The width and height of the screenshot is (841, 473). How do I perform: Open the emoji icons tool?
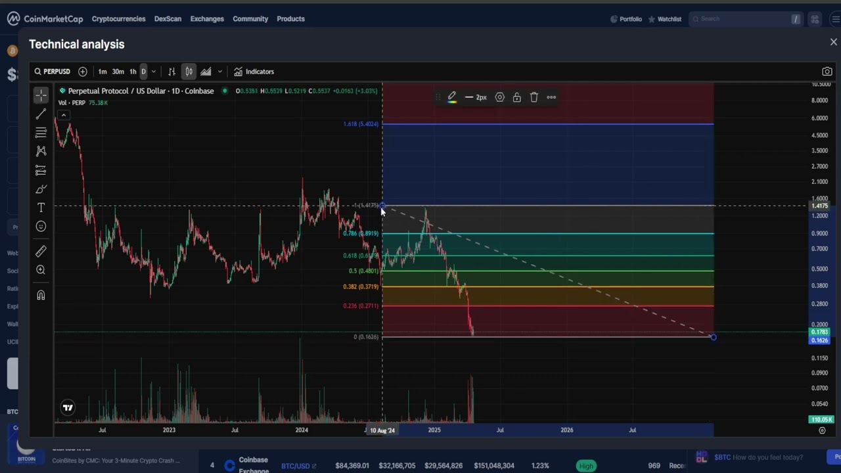tap(41, 227)
